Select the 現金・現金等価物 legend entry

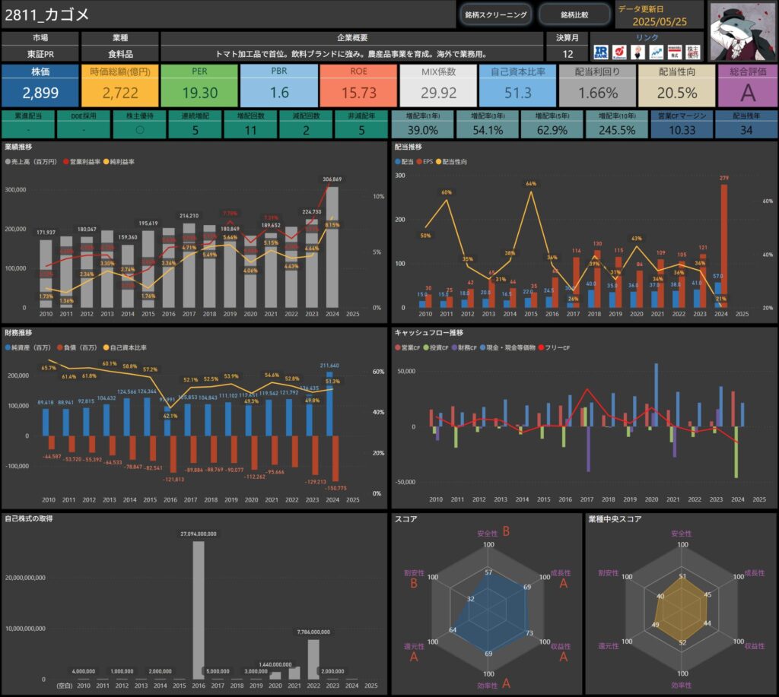point(507,347)
